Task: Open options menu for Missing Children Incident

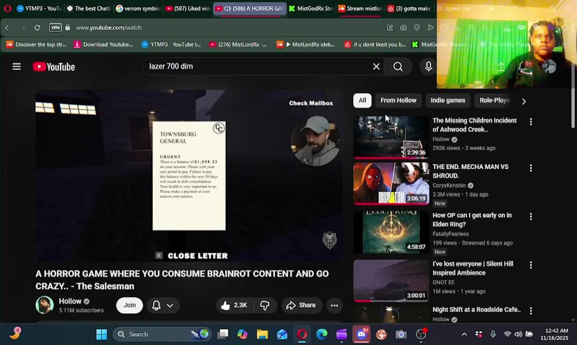Action: tap(531, 122)
